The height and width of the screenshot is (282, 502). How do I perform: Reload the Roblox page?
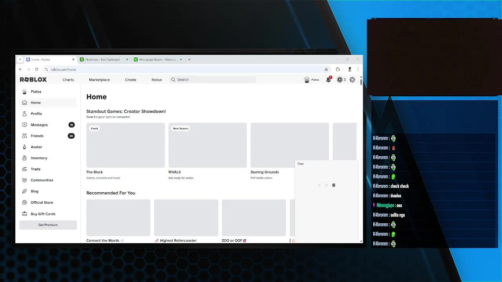click(x=36, y=69)
